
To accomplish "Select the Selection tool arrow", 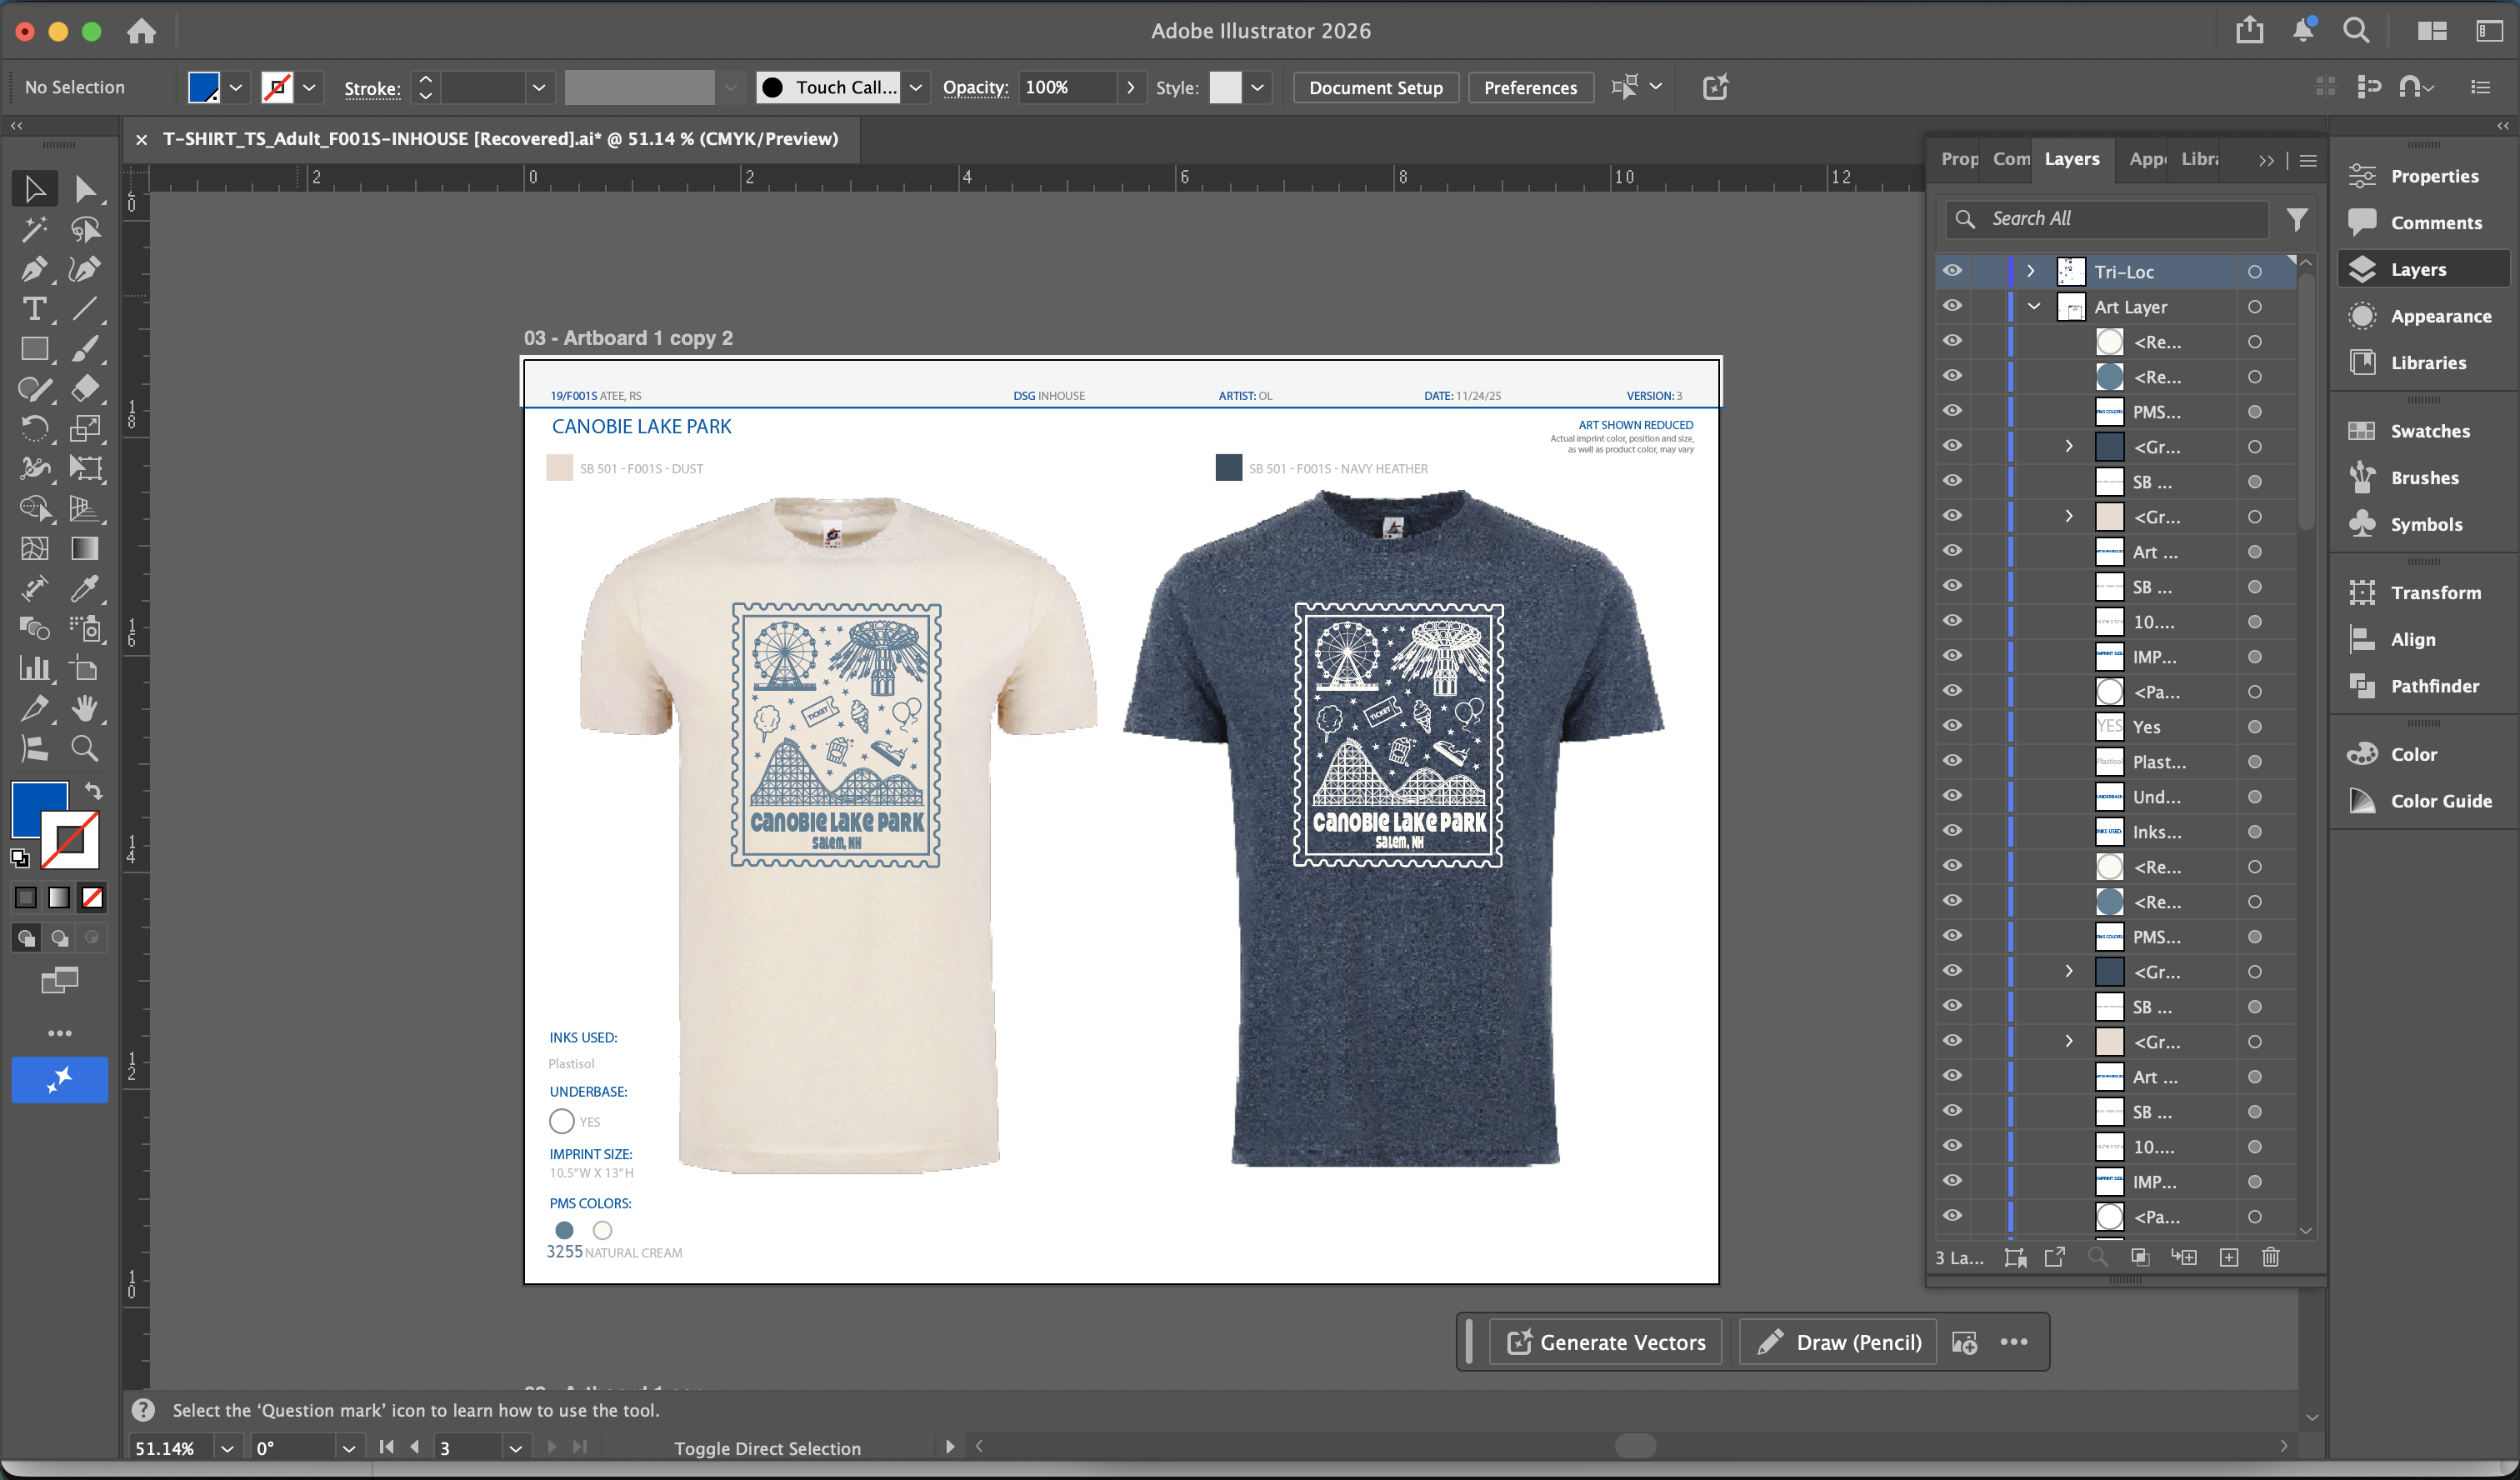I will click(x=34, y=189).
